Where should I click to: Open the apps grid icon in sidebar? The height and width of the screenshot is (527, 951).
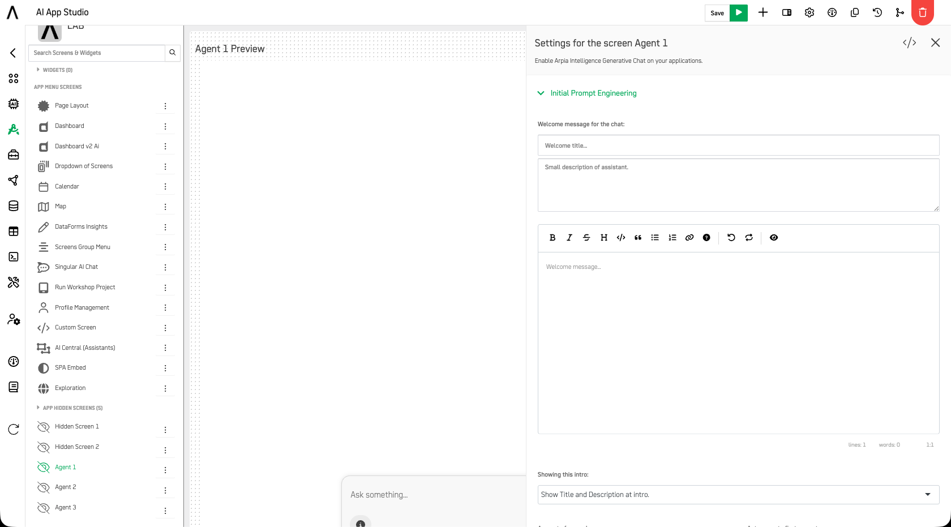tap(14, 79)
